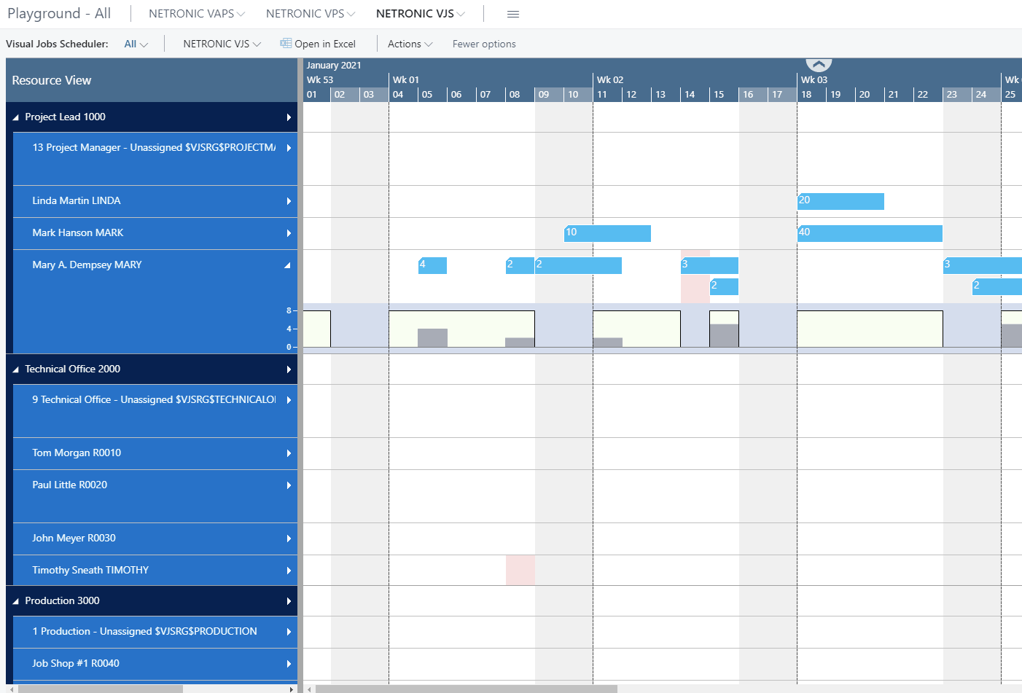1022x693 pixels.
Task: Click Open in Excel
Action: 318,44
